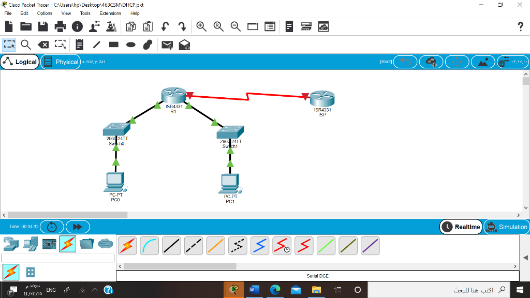The height and width of the screenshot is (298, 530).
Task: Open the Edit menu
Action: click(24, 13)
